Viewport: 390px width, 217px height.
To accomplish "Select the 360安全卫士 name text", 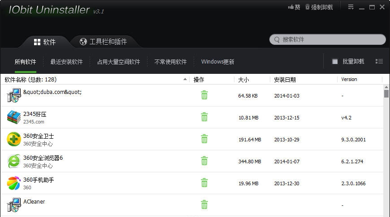I will pyautogui.click(x=39, y=136).
